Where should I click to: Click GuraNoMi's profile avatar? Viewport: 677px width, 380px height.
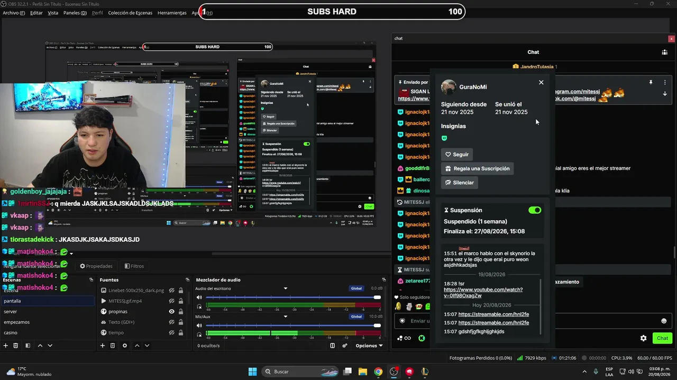pyautogui.click(x=449, y=87)
